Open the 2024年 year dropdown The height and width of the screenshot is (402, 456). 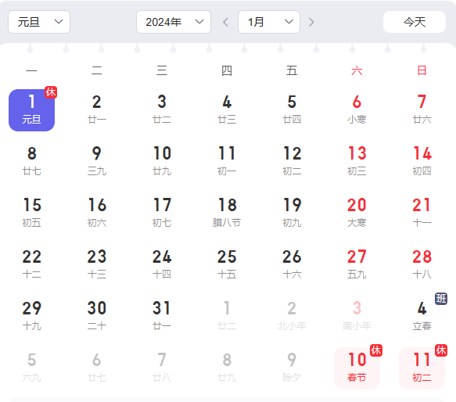(174, 22)
